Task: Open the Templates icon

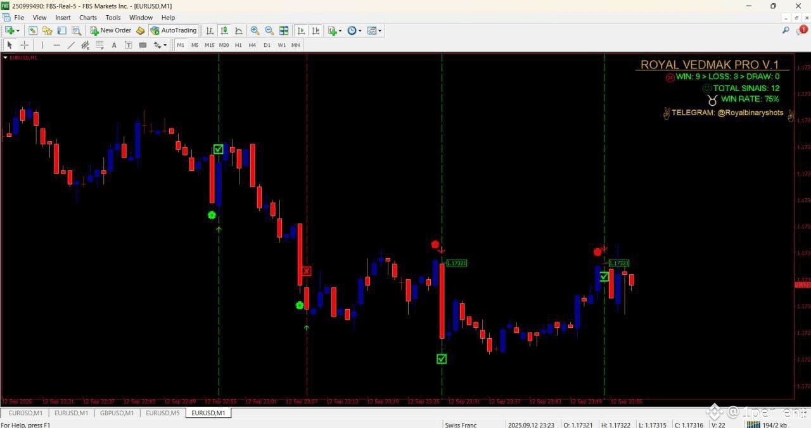Action: (x=371, y=30)
